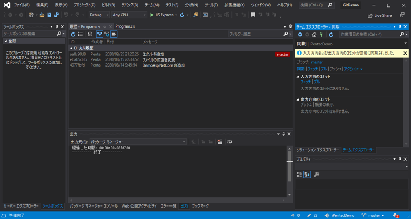
Task: Toggle auto-hide pin on Properties panel
Action: pos(400,159)
